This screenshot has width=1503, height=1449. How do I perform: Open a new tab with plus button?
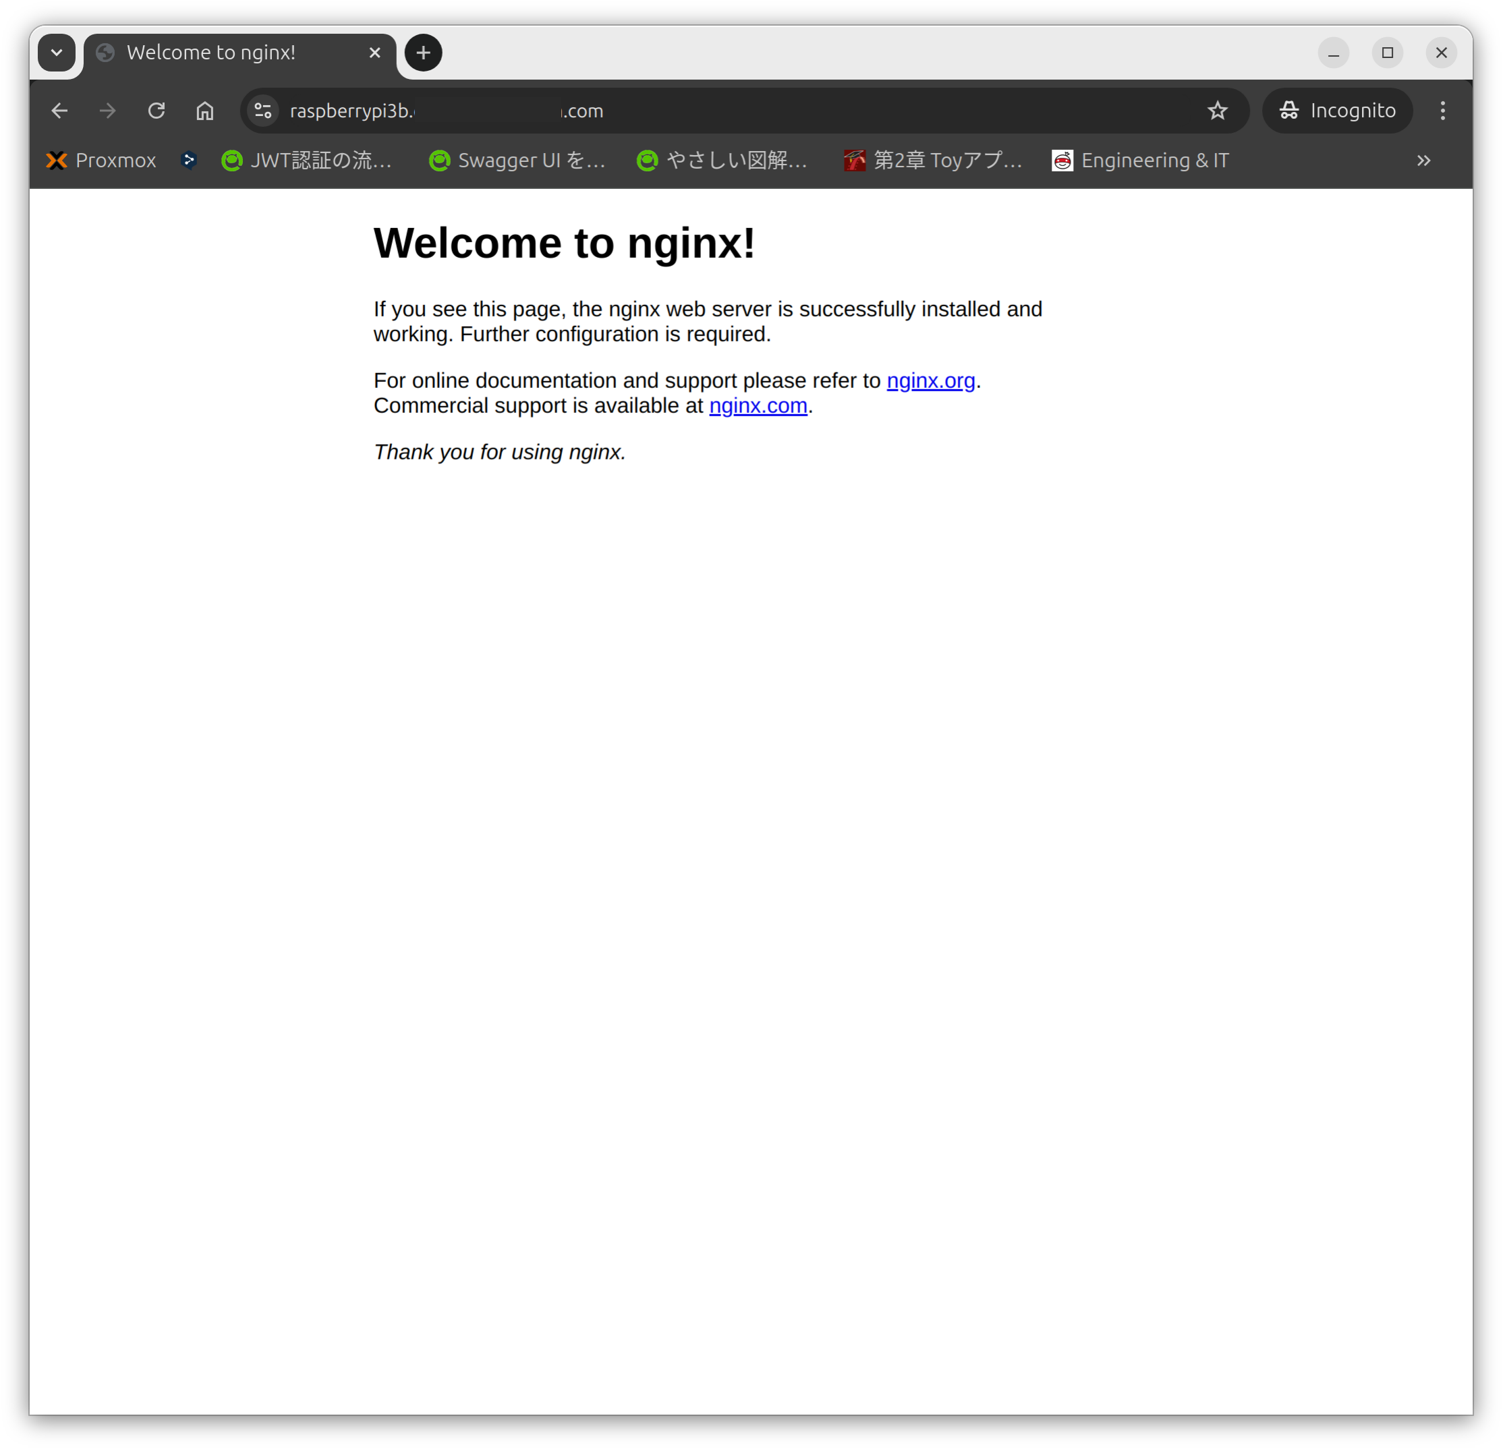[423, 53]
